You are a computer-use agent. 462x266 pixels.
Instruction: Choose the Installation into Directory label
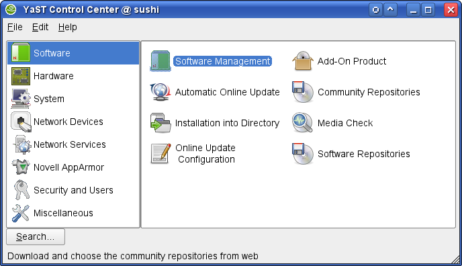pyautogui.click(x=227, y=123)
